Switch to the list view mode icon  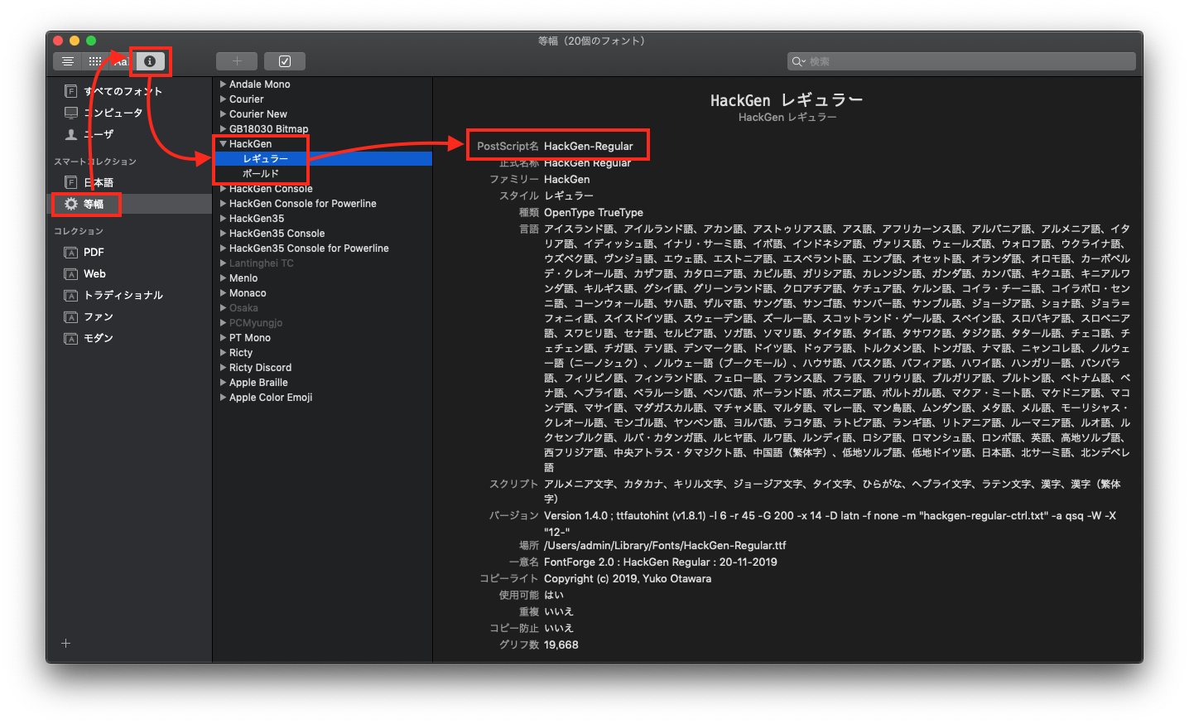[x=68, y=61]
